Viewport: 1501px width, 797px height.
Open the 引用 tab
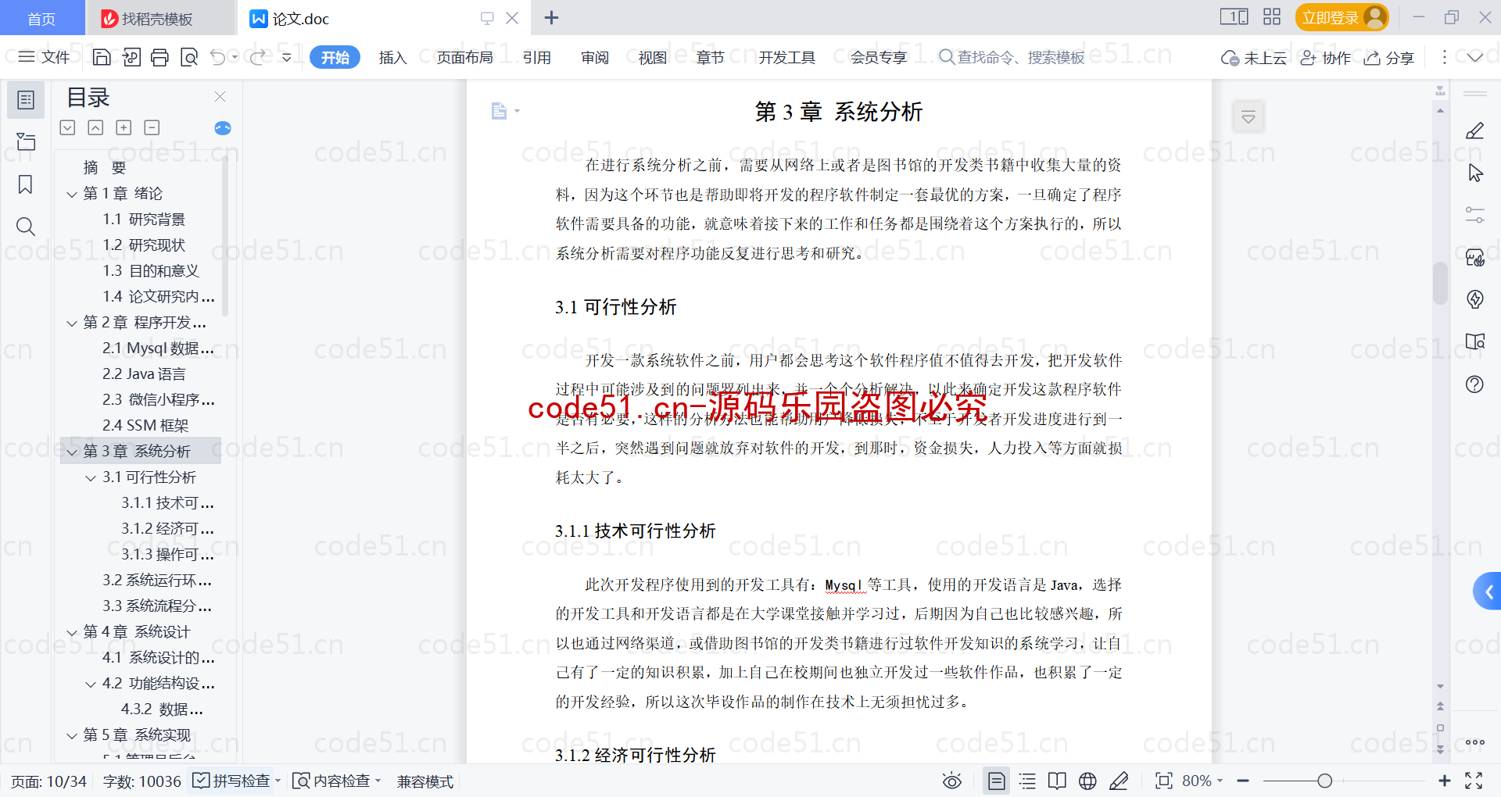[537, 57]
